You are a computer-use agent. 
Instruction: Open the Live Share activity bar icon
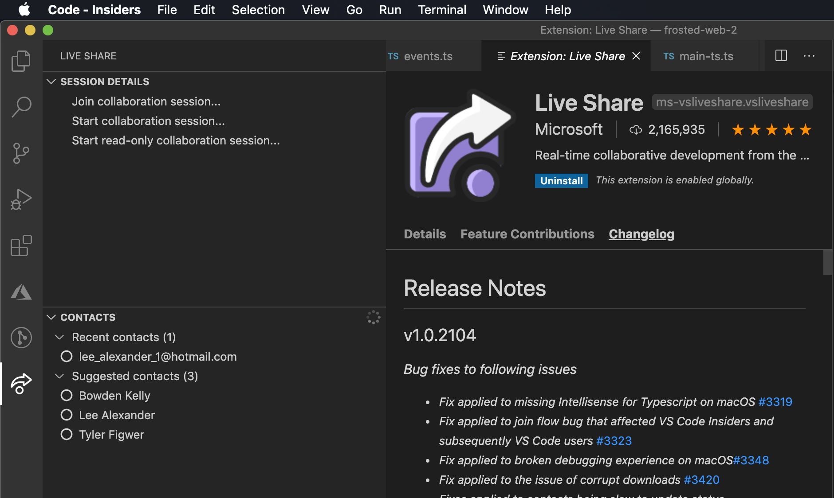[20, 384]
